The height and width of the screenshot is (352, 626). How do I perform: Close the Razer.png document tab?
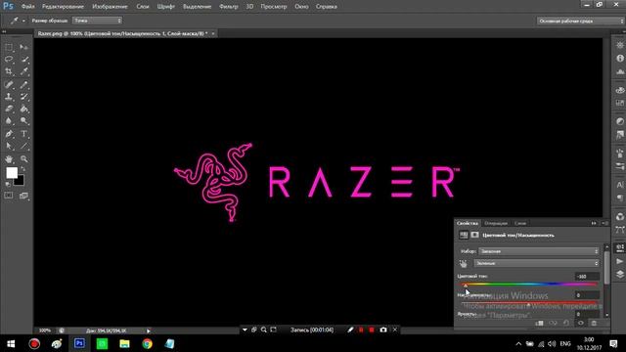pyautogui.click(x=213, y=33)
